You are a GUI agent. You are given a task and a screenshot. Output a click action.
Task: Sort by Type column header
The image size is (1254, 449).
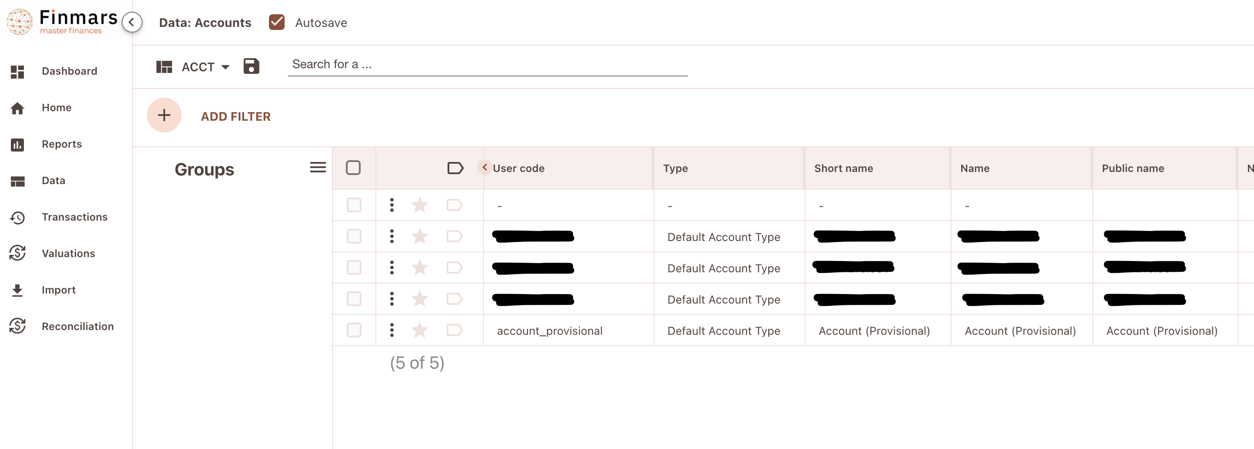tap(676, 168)
